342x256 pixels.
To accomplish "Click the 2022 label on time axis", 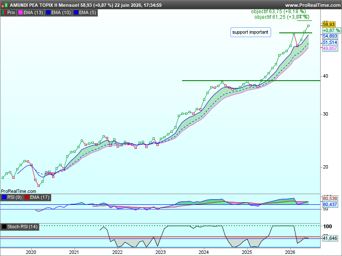I will click(x=117, y=252).
